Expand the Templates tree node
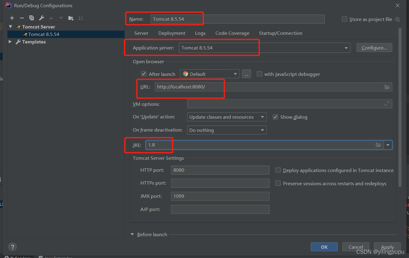The height and width of the screenshot is (258, 409). [x=11, y=42]
